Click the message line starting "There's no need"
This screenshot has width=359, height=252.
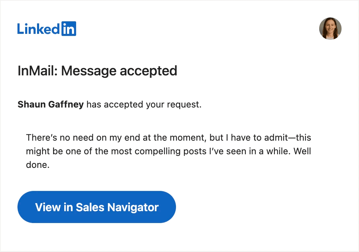click(168, 138)
